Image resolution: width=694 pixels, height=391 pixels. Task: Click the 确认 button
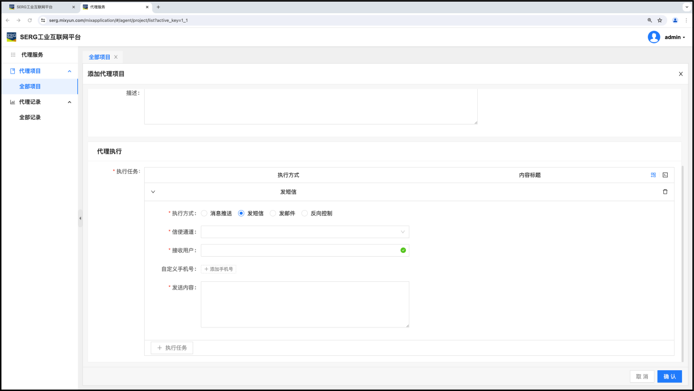[669, 377]
